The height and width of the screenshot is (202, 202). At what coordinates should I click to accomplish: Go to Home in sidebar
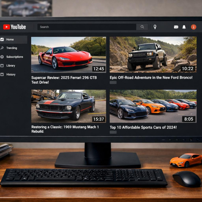[x=14, y=39]
